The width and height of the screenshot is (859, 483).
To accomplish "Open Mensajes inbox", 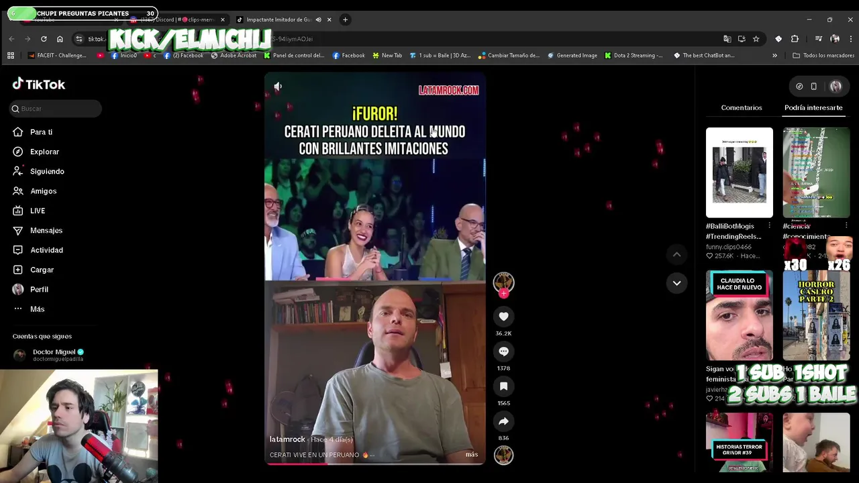I will (x=46, y=230).
